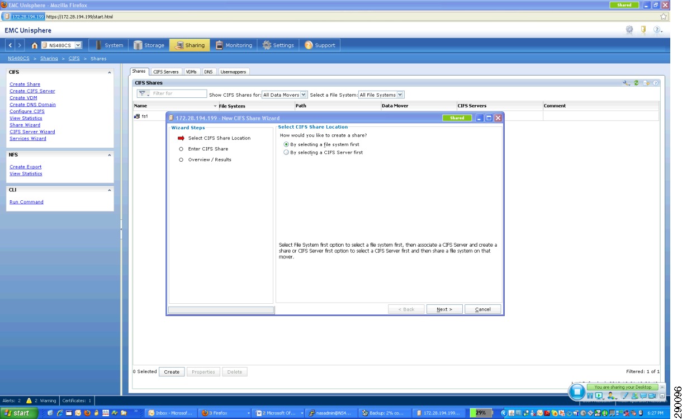Open the Support menu
This screenshot has height=419, width=682.
pos(320,45)
